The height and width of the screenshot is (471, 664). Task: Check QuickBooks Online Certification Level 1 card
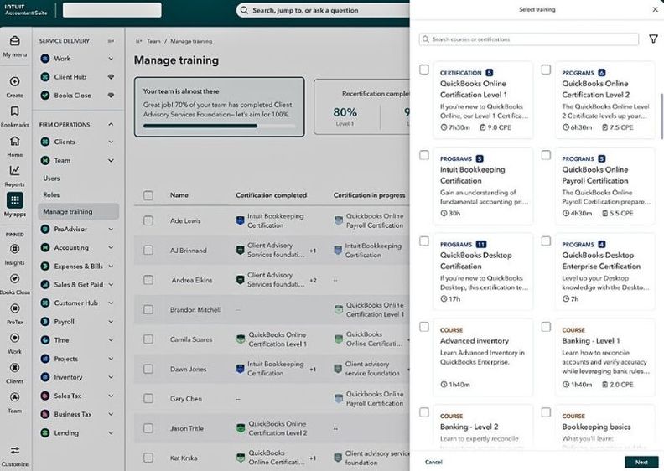pos(424,70)
